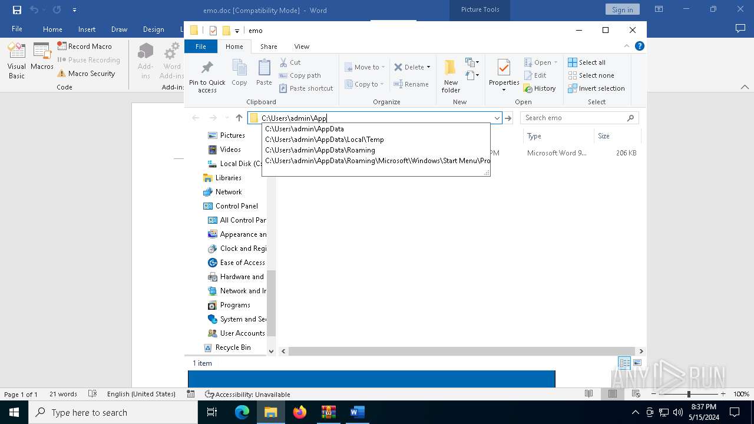Select User Accounts item
Image resolution: width=754 pixels, height=424 pixels.
(x=242, y=333)
